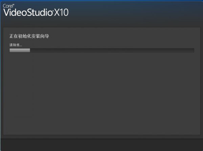Click the ellipsis after 请稍候
Screen dimensions: 203x151
pyautogui.click(x=21, y=46)
